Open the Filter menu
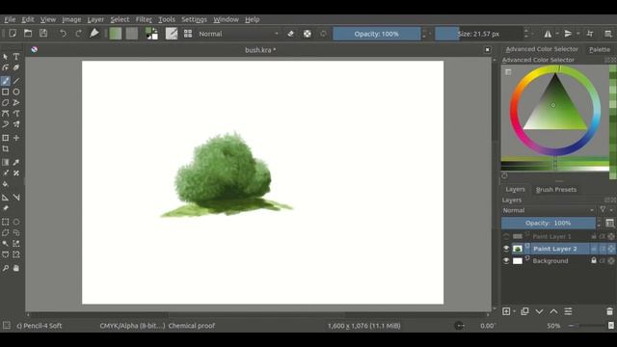This screenshot has height=347, width=617. (144, 19)
